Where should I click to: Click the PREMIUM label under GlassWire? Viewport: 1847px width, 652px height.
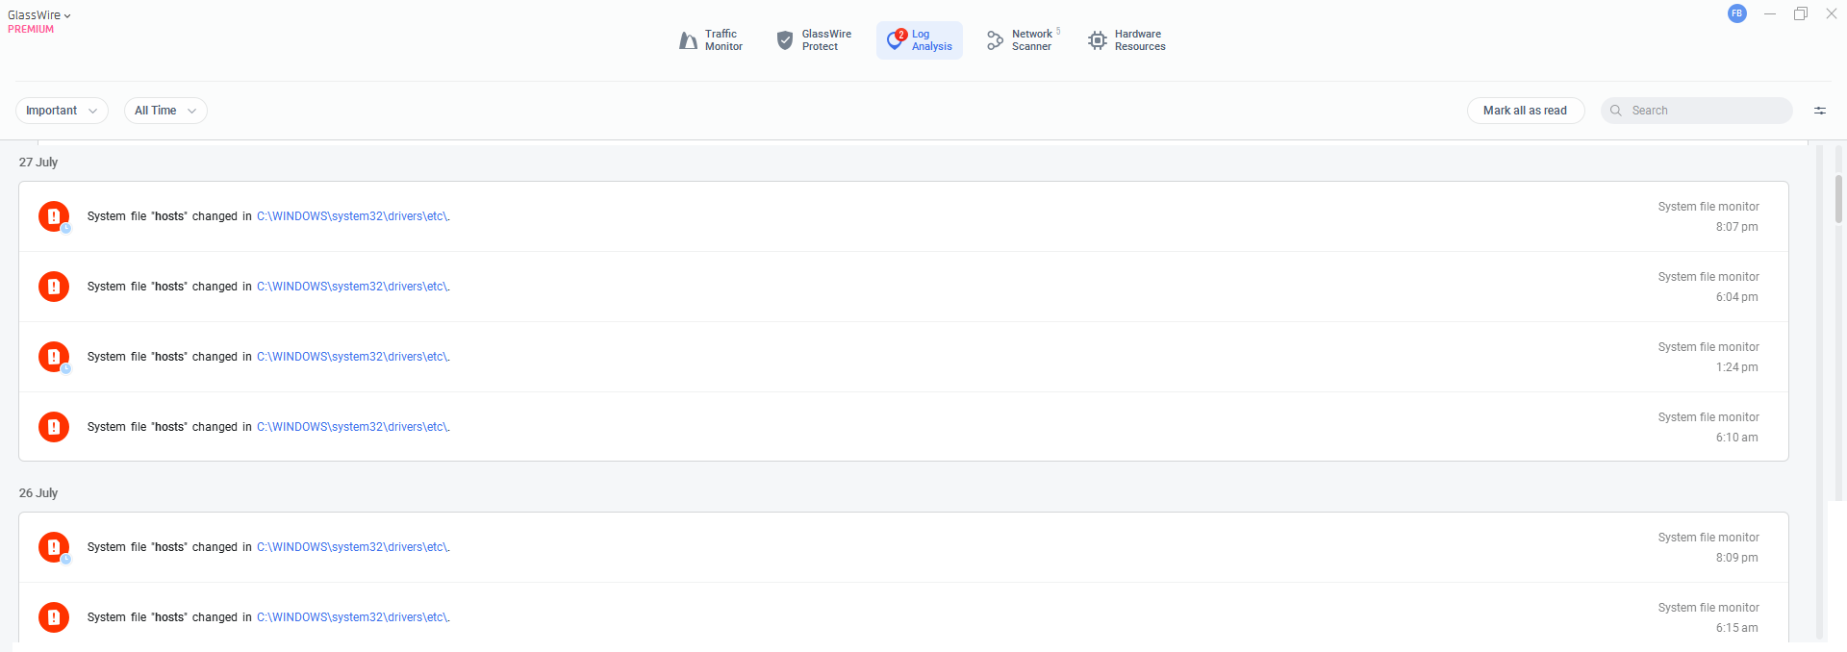click(x=31, y=30)
